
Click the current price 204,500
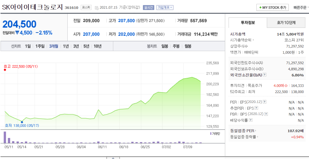[x=20, y=24]
